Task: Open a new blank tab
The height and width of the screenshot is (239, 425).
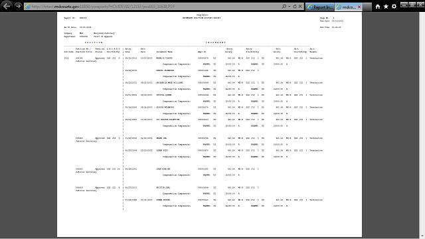Action: tap(367, 7)
